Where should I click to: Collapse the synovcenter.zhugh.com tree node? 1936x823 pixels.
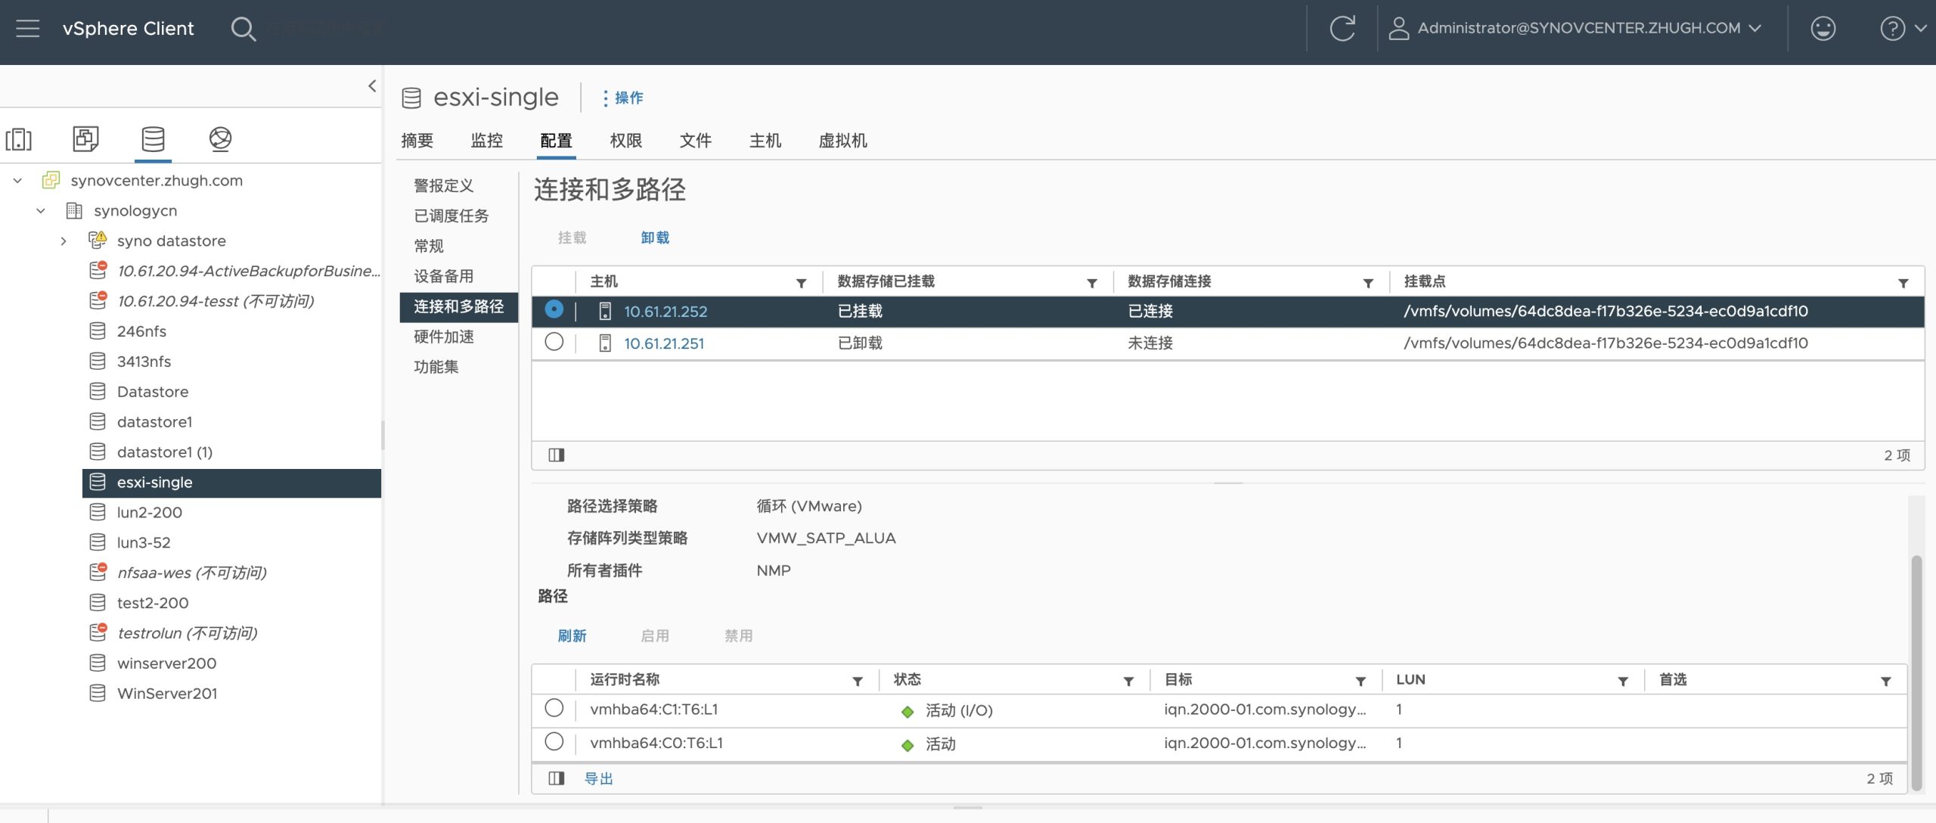coord(18,181)
